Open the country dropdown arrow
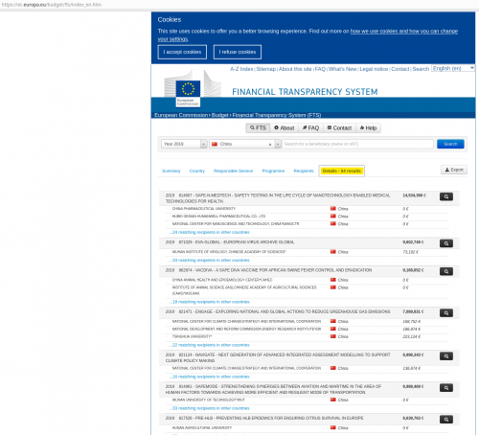Screen dimensions: 479x435 (278, 144)
